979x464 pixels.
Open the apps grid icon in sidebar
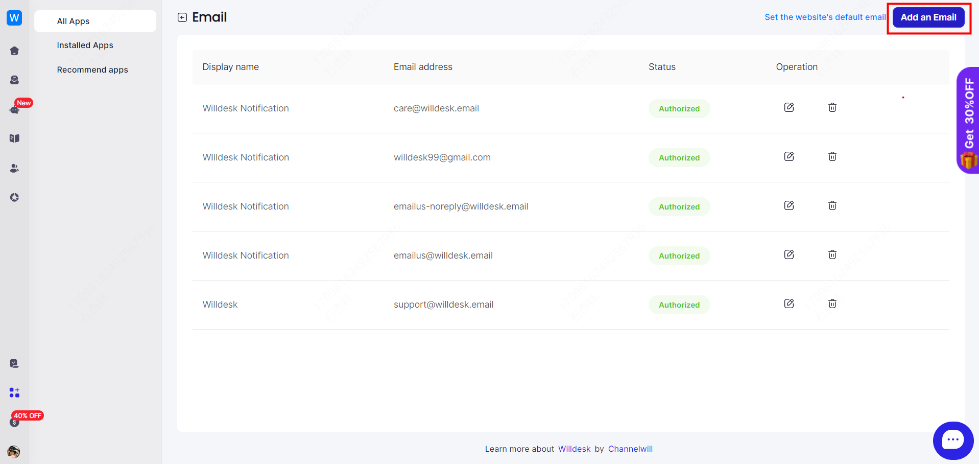(14, 392)
